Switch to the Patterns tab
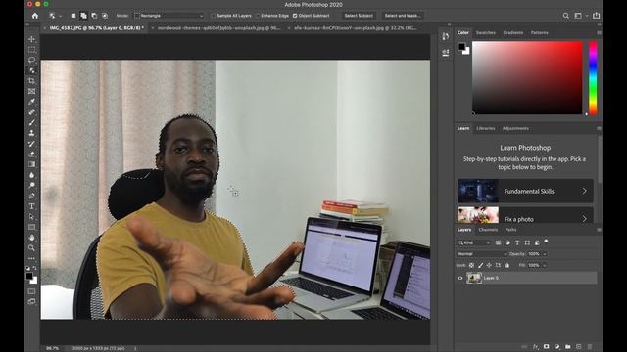 click(x=540, y=32)
